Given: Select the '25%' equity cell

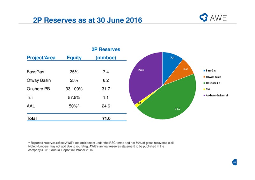Looking at the screenshot, I should [74, 80].
